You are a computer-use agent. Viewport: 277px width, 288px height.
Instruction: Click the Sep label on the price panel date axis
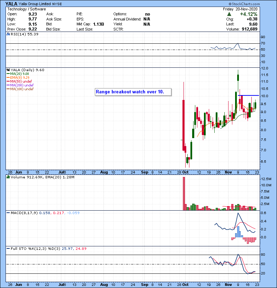click(145, 172)
